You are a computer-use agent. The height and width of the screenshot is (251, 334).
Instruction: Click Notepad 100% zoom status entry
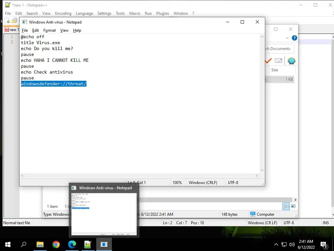pyautogui.click(x=177, y=182)
